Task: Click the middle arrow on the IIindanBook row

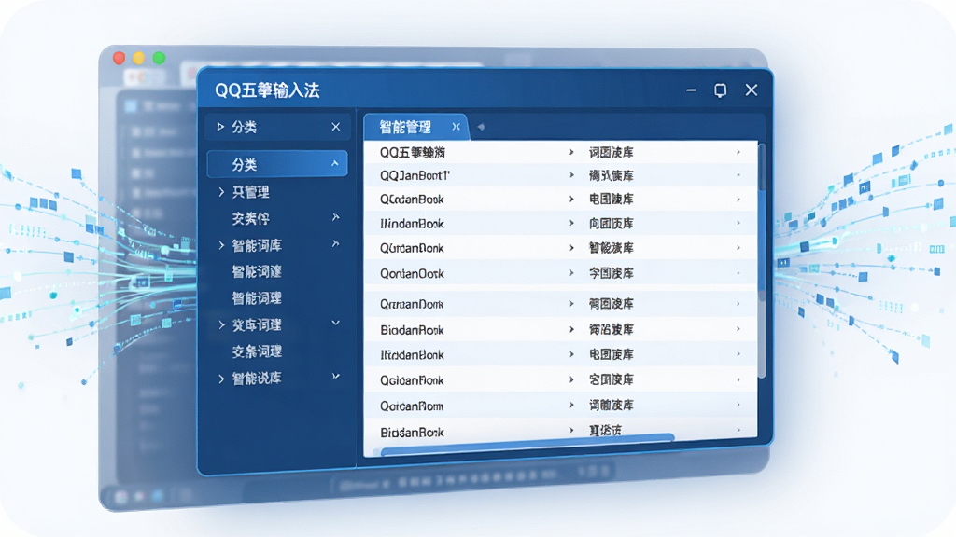Action: click(x=571, y=224)
